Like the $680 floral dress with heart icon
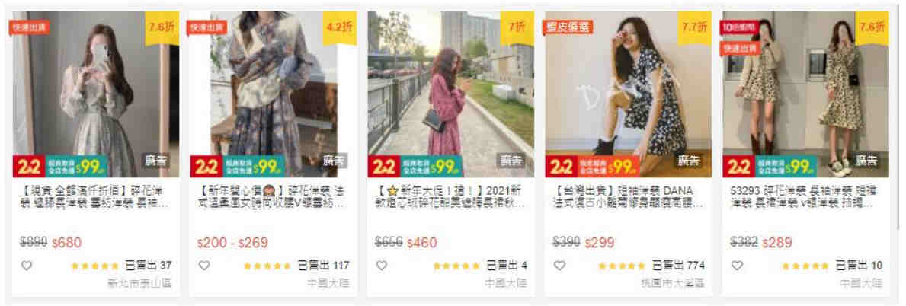This screenshot has width=906, height=306. click(27, 266)
